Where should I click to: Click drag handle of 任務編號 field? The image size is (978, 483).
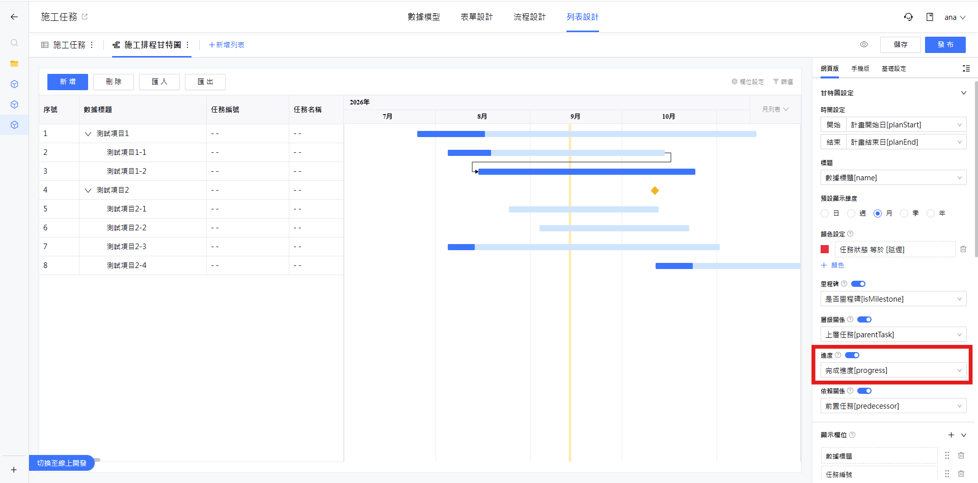tap(947, 474)
